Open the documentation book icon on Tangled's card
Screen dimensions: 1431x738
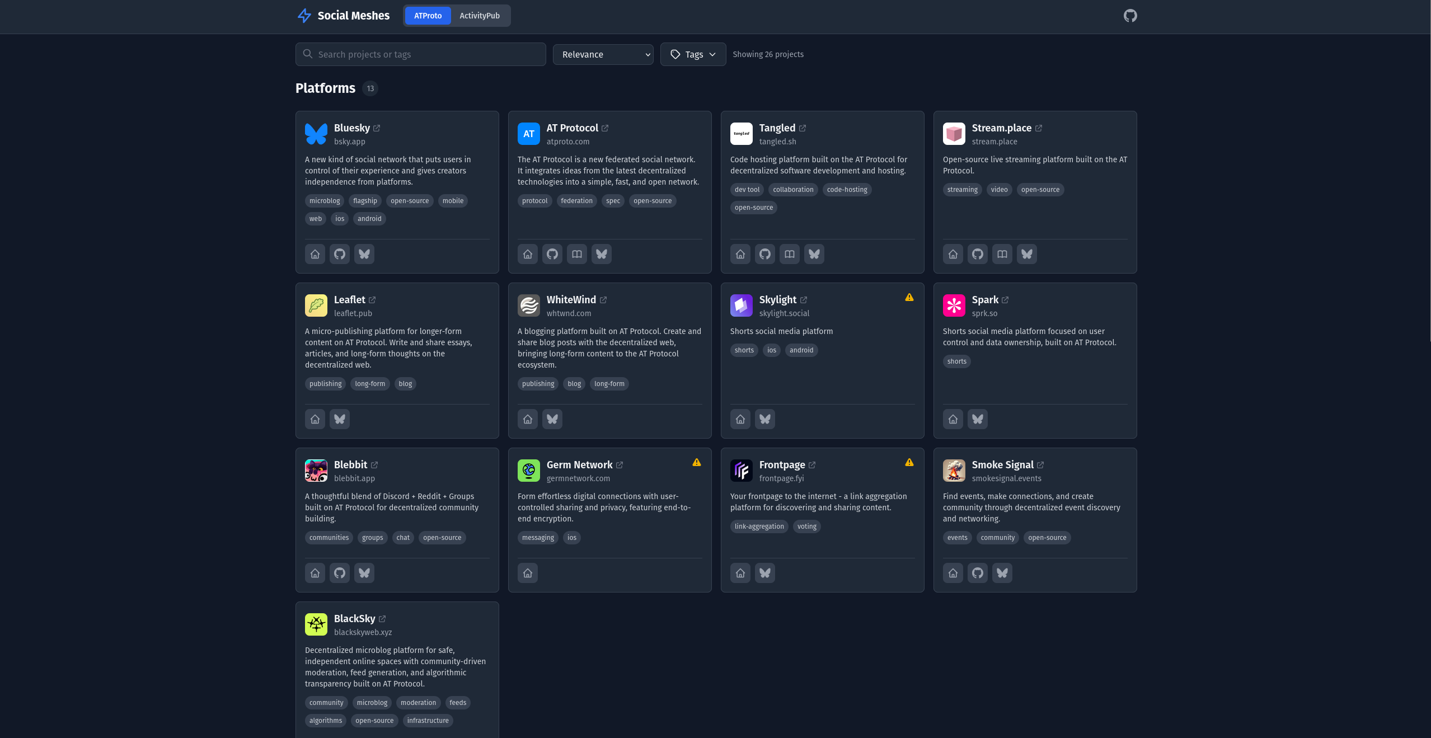click(x=789, y=253)
